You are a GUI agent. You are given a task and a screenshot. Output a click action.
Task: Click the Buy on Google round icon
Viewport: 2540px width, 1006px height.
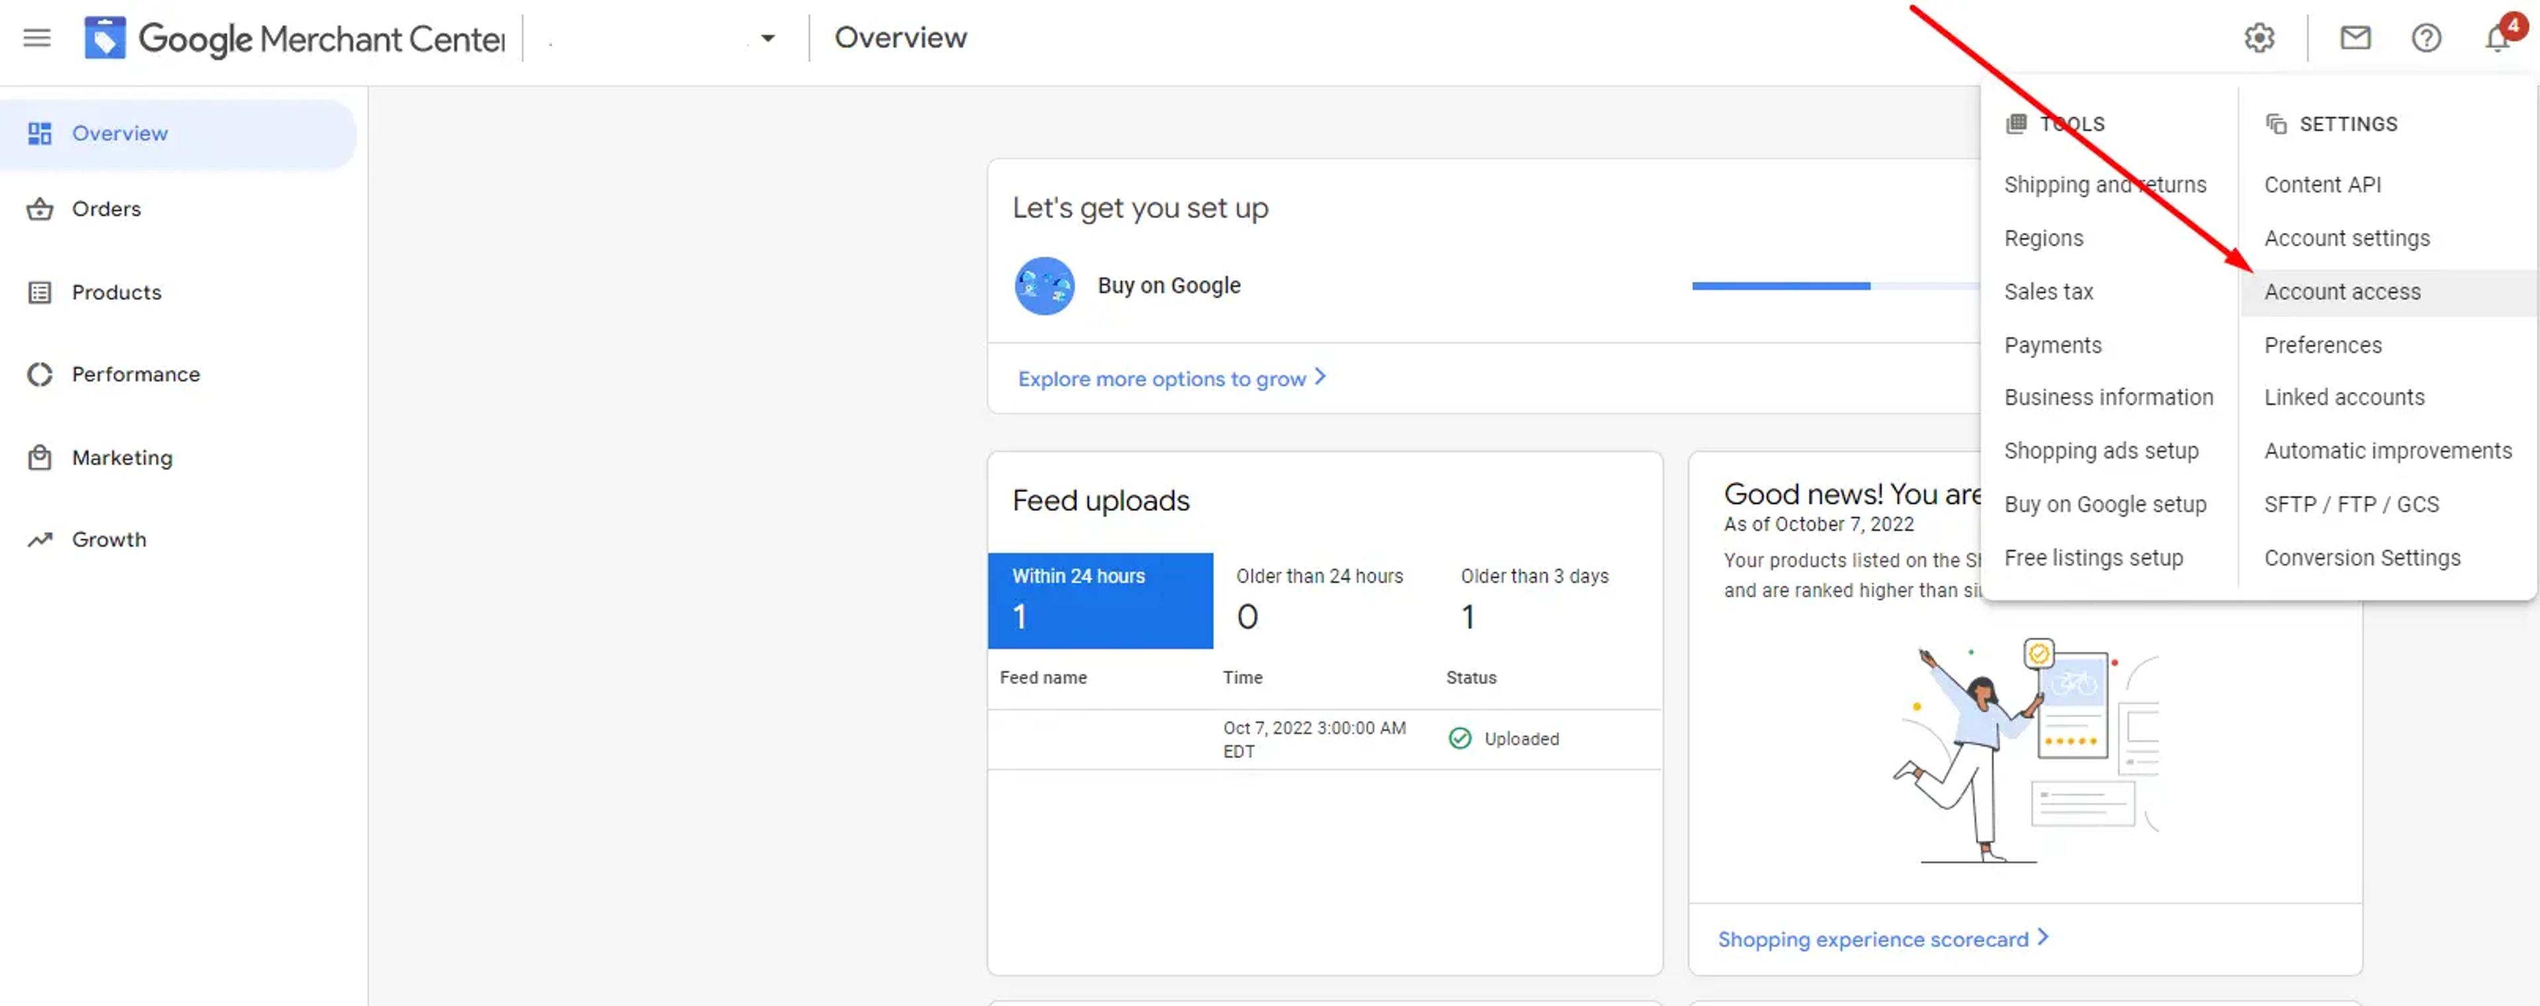pos(1044,286)
